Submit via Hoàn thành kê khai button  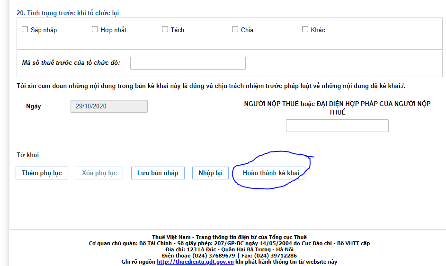click(271, 173)
